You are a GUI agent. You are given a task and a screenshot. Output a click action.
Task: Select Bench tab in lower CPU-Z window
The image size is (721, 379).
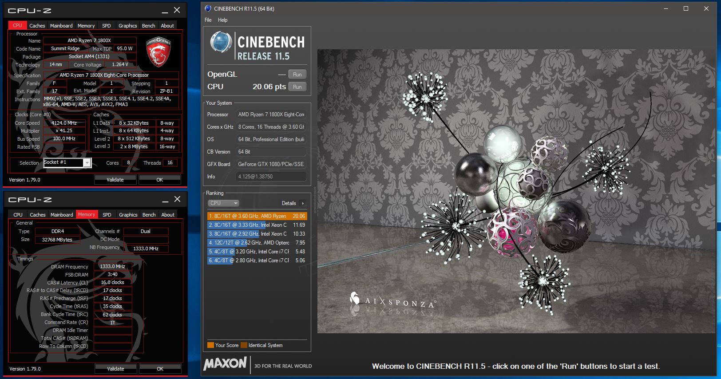(149, 215)
